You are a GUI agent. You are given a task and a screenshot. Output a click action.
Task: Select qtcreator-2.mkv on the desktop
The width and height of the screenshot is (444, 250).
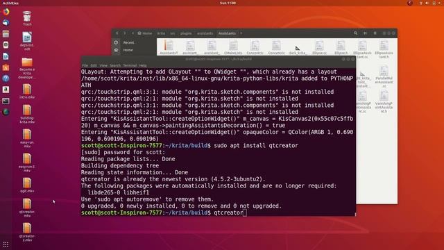coord(27,232)
